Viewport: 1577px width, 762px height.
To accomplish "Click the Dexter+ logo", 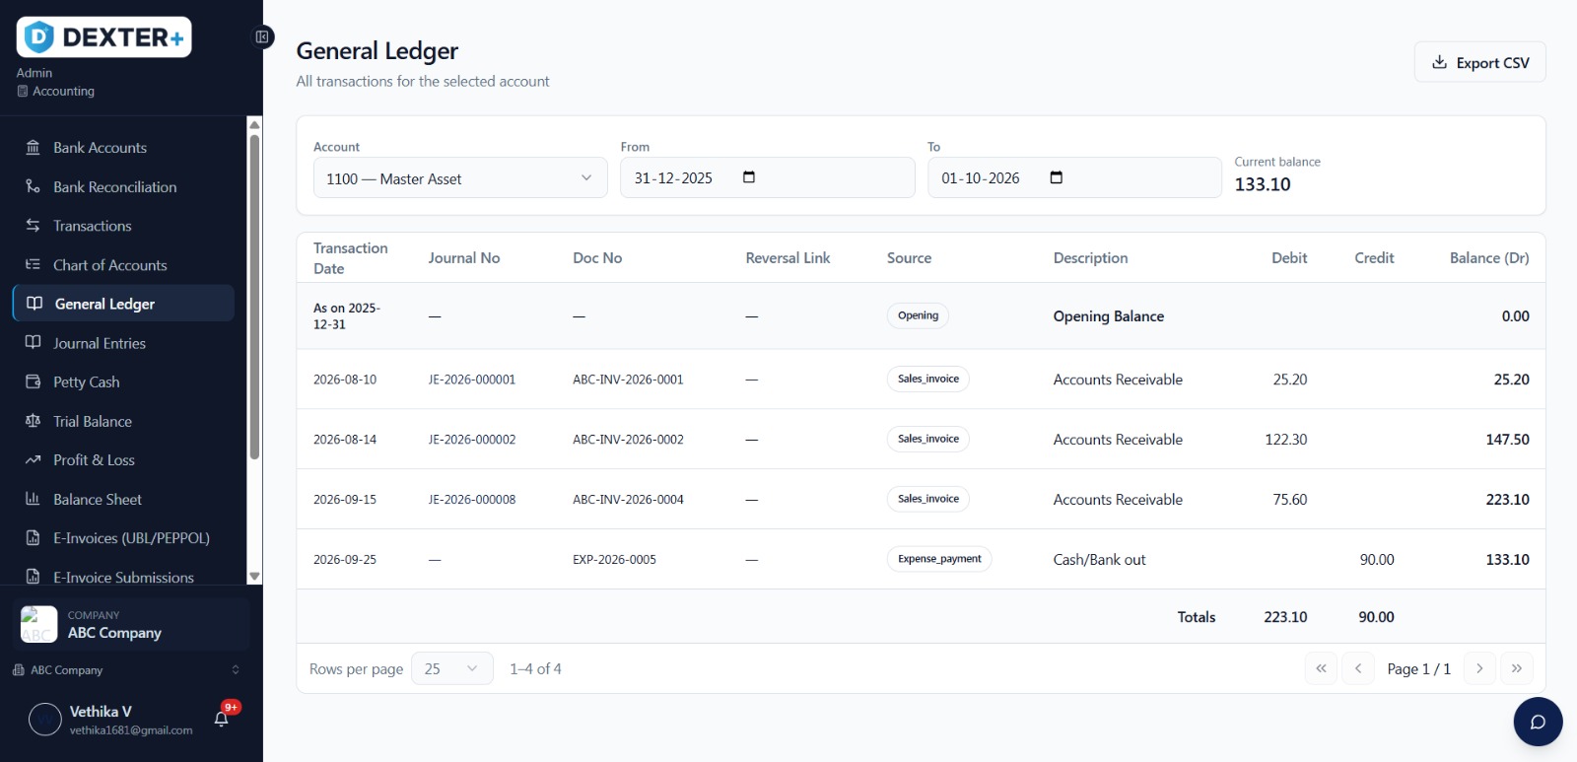I will [103, 37].
